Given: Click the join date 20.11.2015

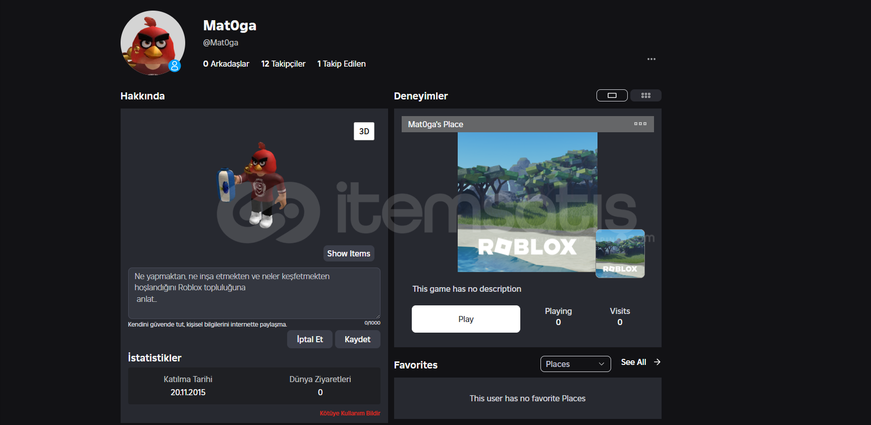Looking at the screenshot, I should 188,392.
